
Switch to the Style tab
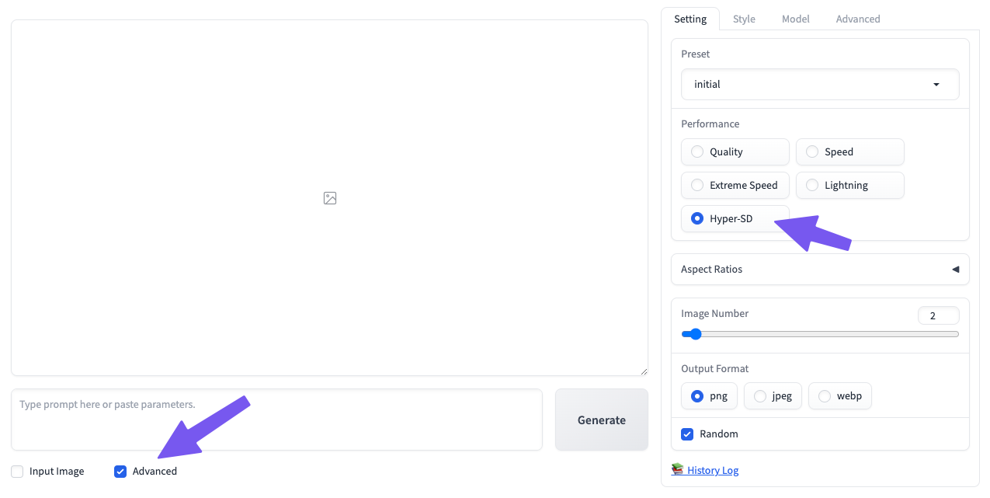click(744, 19)
